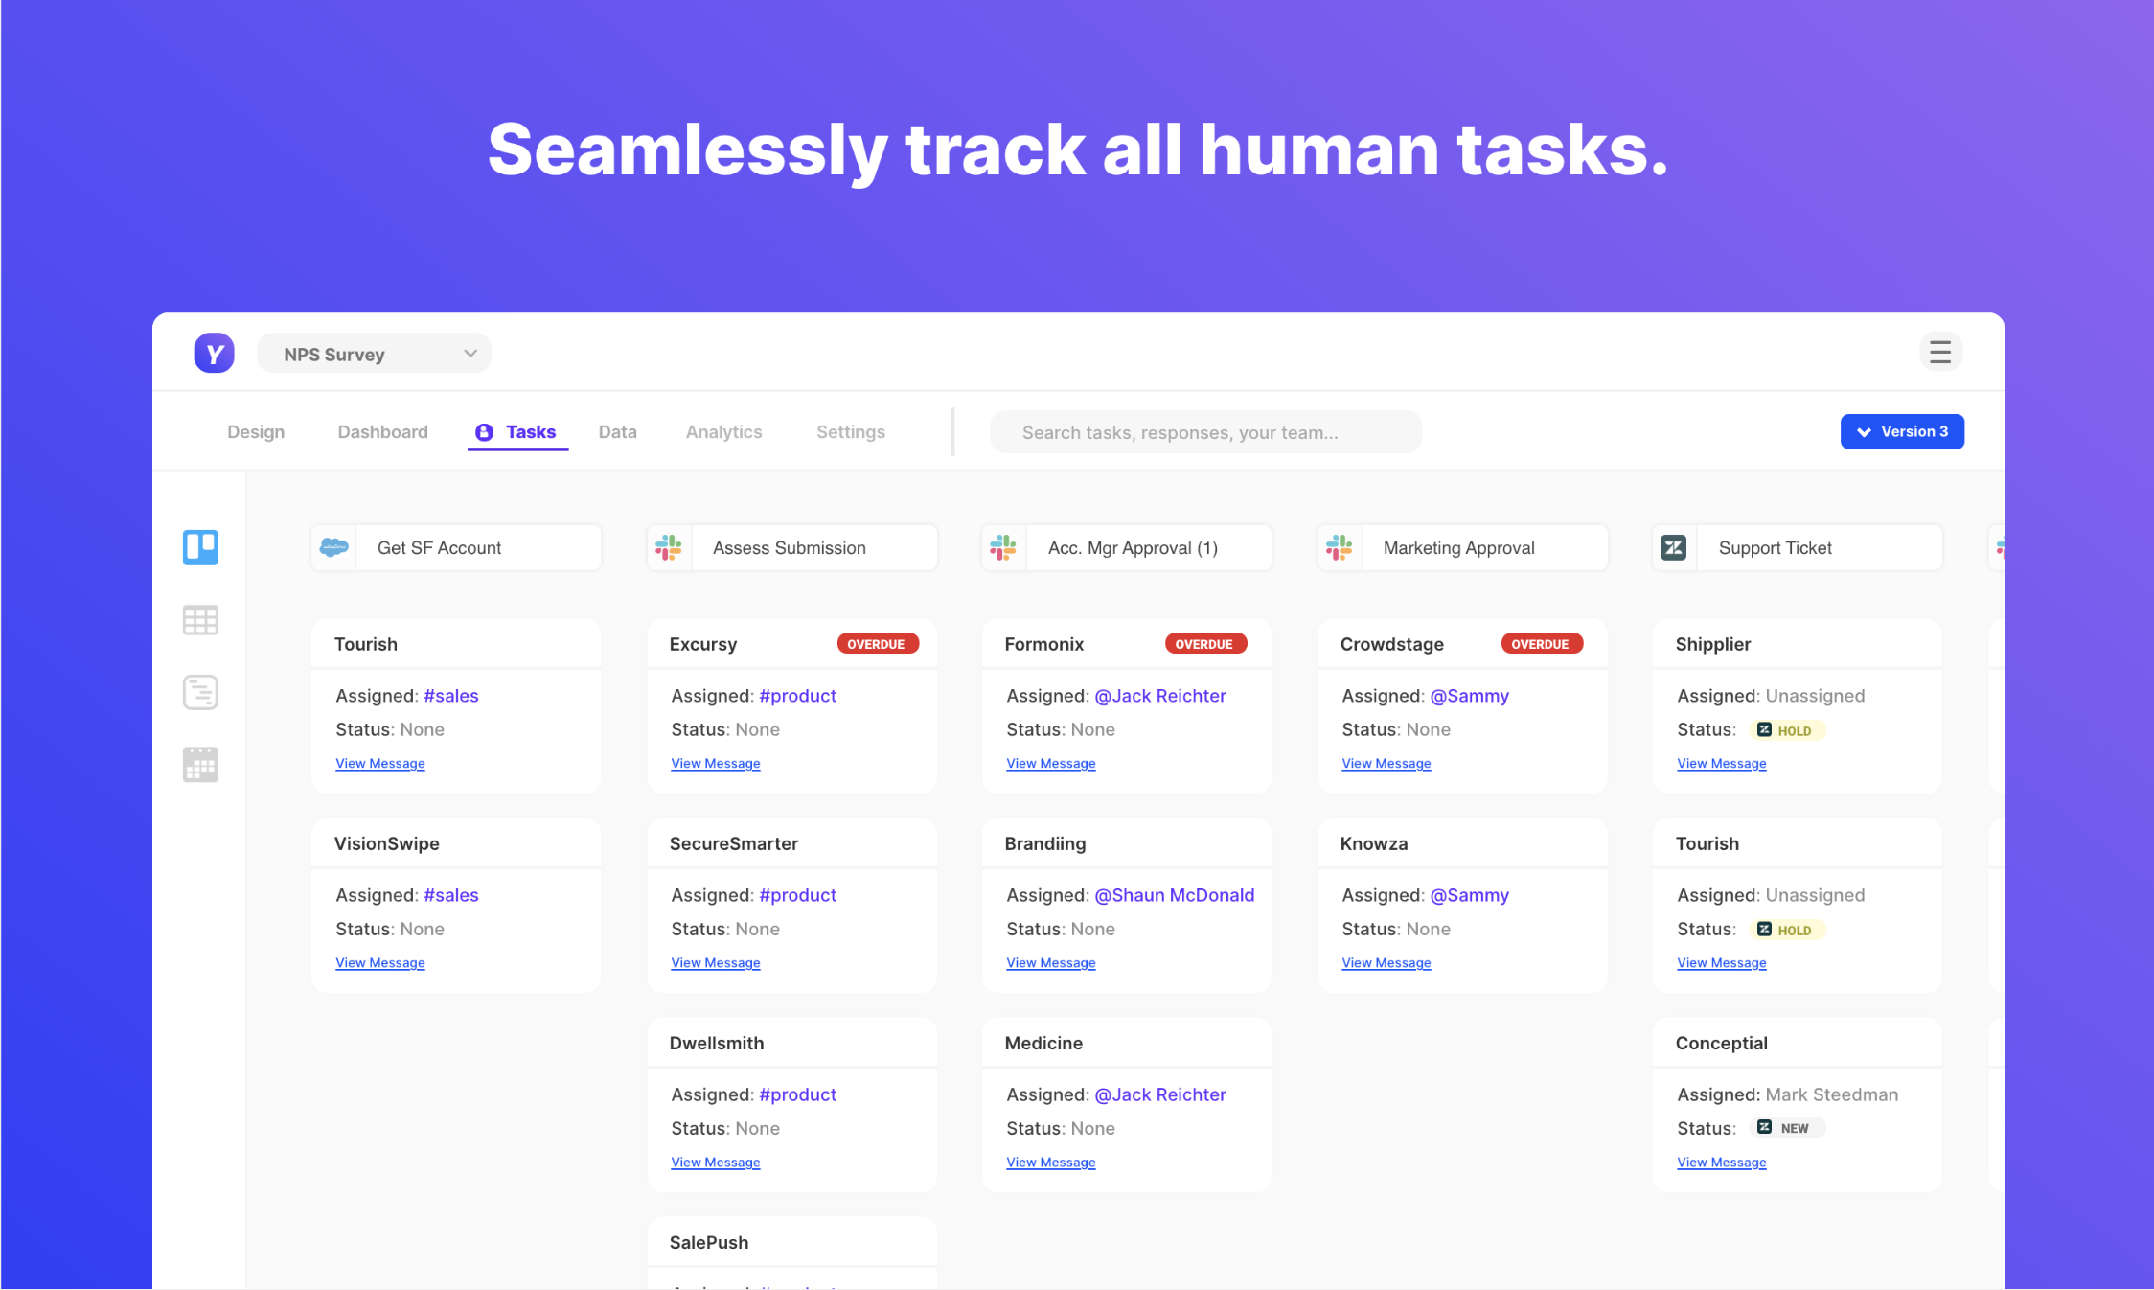Click Slack icon beside Assess Submission
The width and height of the screenshot is (2154, 1290).
click(x=669, y=547)
